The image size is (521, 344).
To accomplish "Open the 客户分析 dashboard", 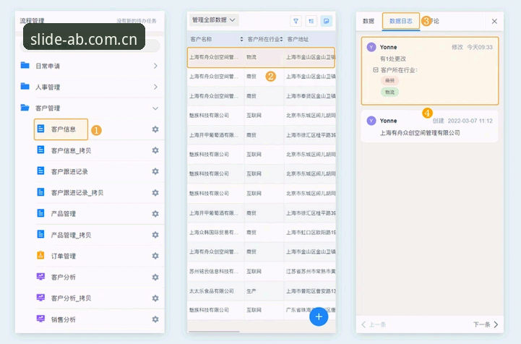I will tap(63, 278).
